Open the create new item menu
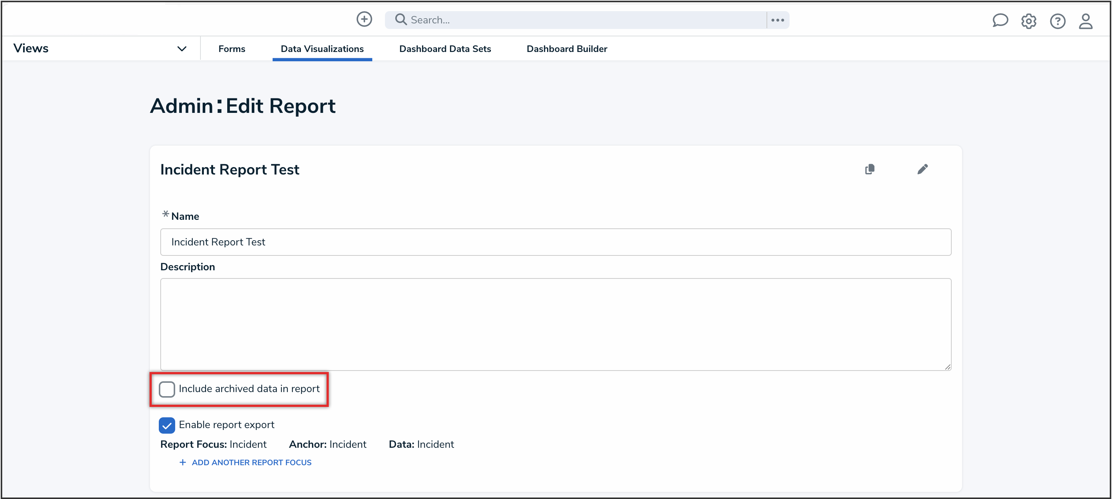 pos(364,19)
